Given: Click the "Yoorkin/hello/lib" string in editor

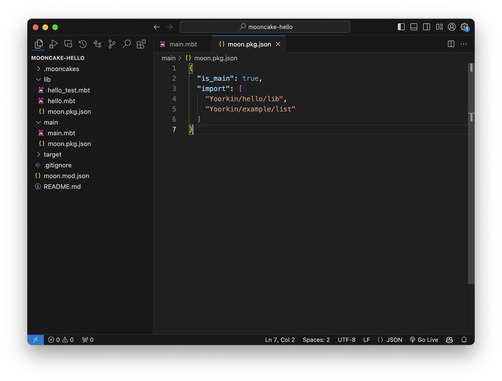Looking at the screenshot, I should [x=244, y=99].
